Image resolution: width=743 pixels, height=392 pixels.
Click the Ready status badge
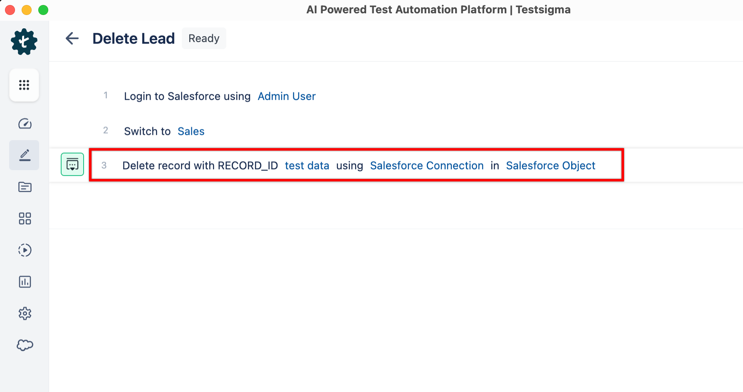[204, 38]
